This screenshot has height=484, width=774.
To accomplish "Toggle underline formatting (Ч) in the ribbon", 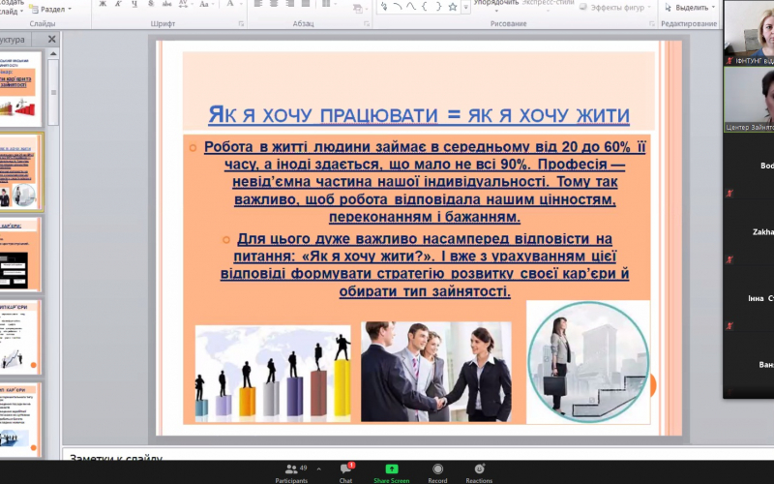I will (x=134, y=4).
